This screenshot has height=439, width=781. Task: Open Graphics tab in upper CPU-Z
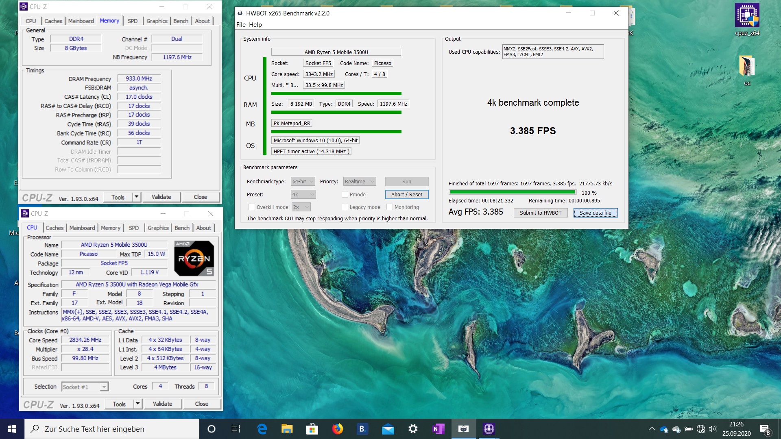[157, 21]
